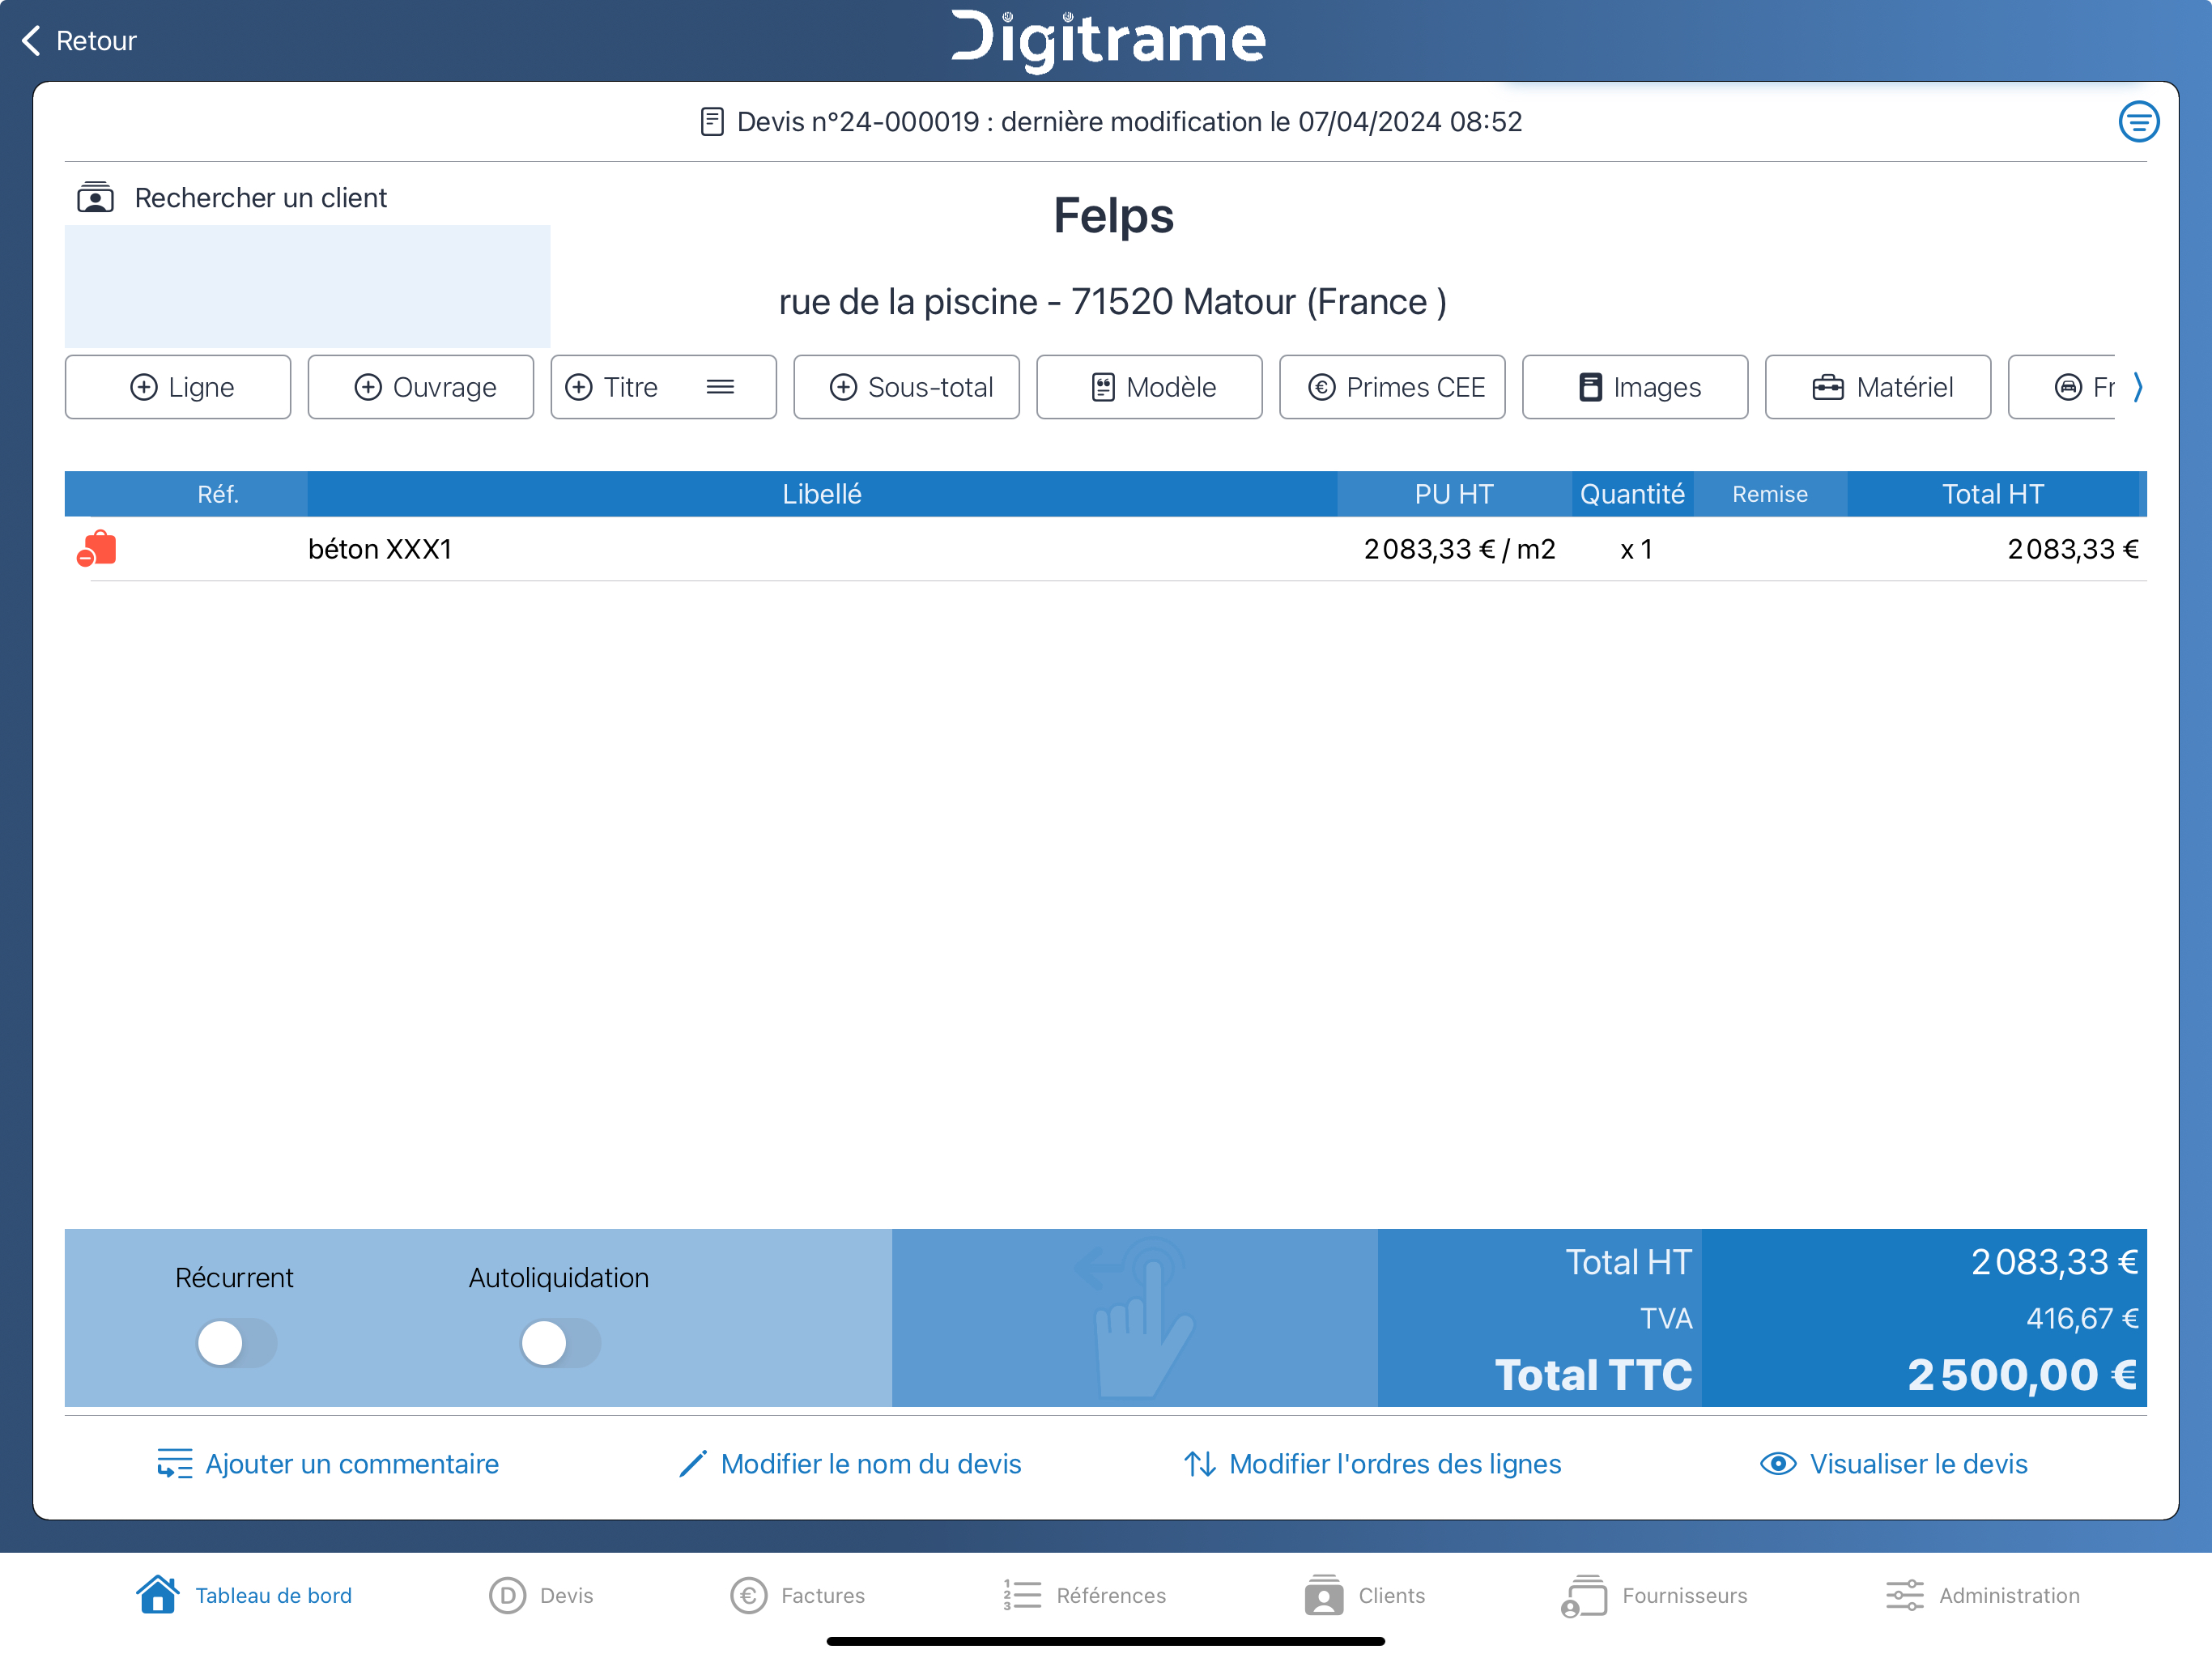Image resolution: width=2212 pixels, height=1658 pixels.
Task: Open Rechercher un client
Action: [x=260, y=198]
